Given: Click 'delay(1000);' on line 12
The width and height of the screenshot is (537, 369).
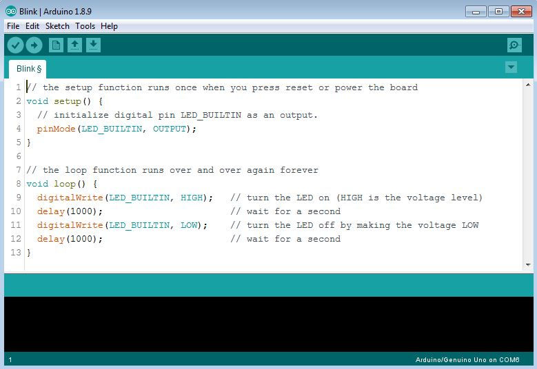Looking at the screenshot, I should pos(70,239).
